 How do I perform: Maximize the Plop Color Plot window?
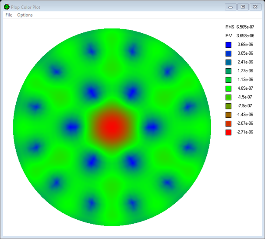(x=243, y=7)
